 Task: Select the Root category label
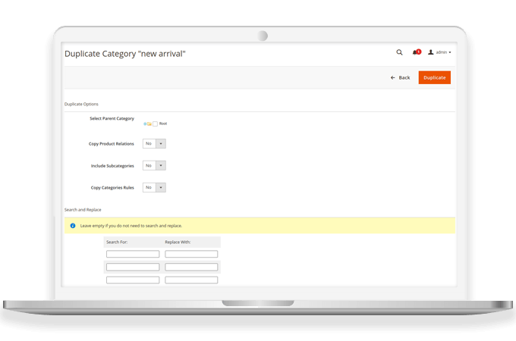(163, 124)
